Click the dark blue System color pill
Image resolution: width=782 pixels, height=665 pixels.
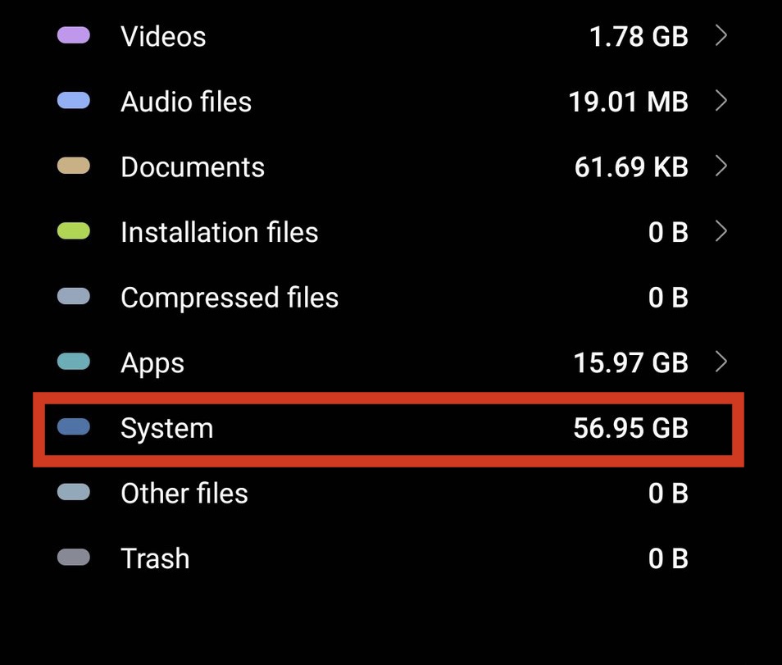coord(74,427)
